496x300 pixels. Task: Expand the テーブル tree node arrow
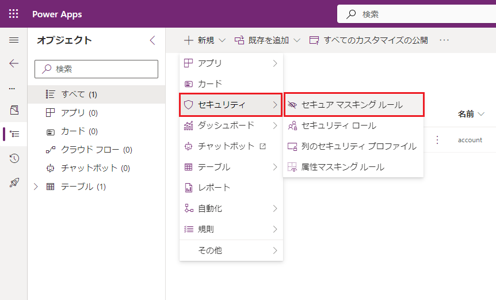click(37, 187)
